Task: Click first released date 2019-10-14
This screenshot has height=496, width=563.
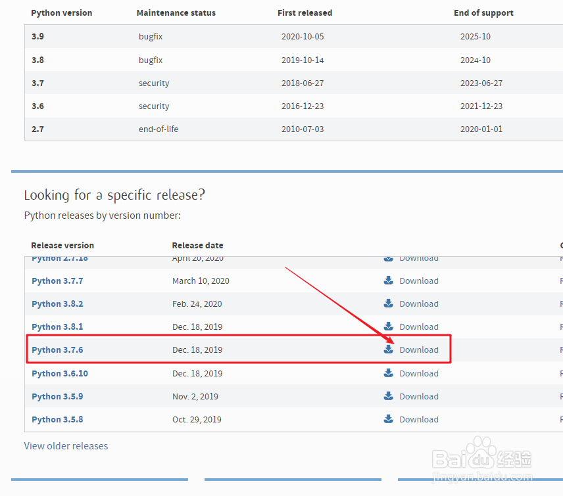Action: pyautogui.click(x=303, y=60)
